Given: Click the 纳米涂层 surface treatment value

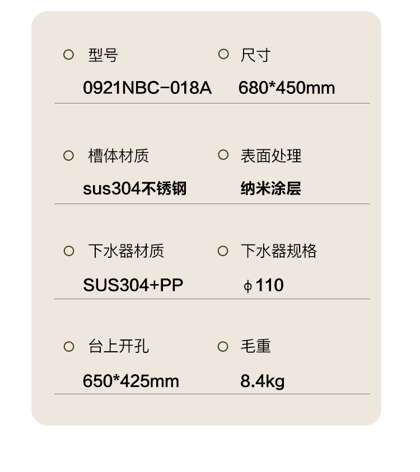Looking at the screenshot, I should coord(270,188).
